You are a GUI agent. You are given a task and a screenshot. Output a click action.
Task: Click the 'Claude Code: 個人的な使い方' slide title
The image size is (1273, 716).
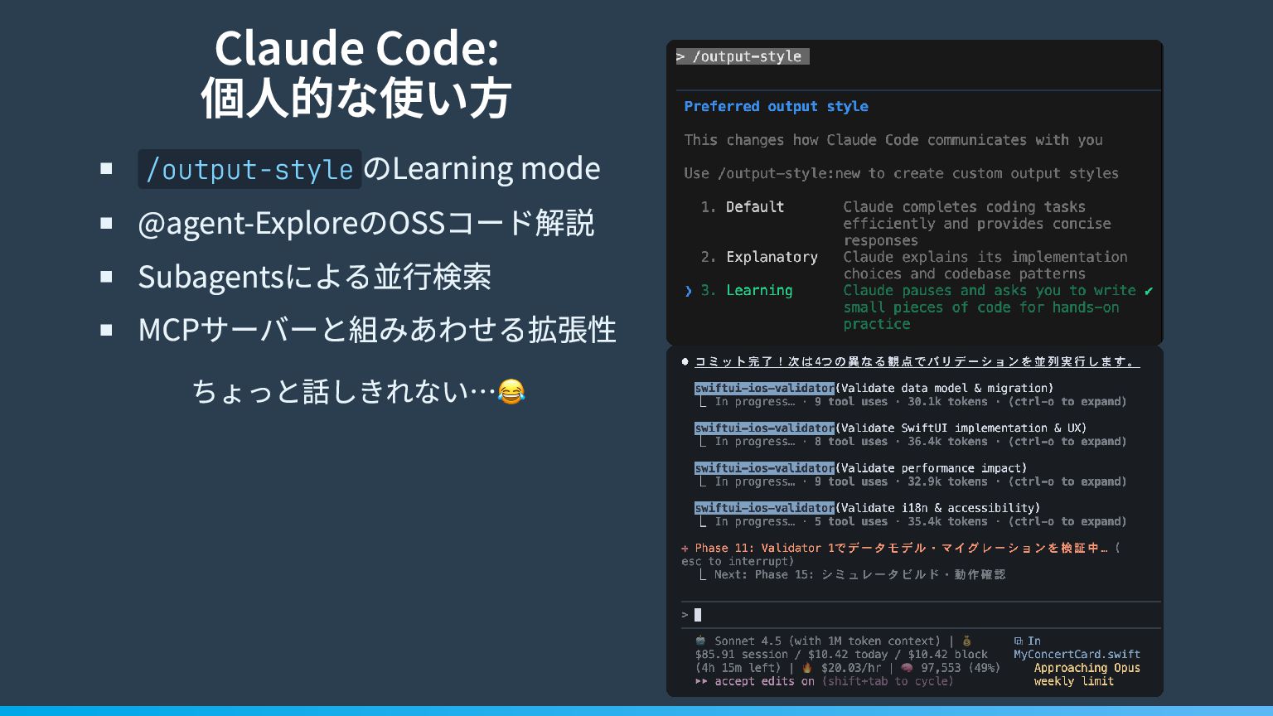356,73
